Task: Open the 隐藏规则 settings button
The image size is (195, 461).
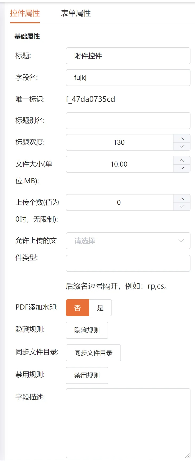Action: (87, 330)
